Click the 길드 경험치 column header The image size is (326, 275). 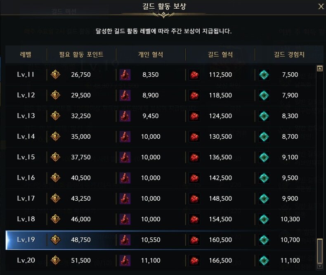[289, 55]
